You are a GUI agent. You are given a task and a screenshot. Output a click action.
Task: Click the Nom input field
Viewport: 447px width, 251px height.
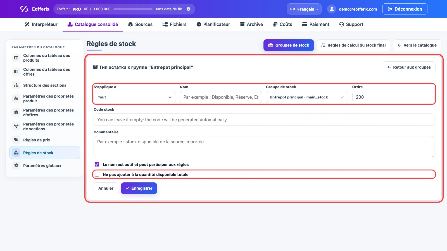221,97
